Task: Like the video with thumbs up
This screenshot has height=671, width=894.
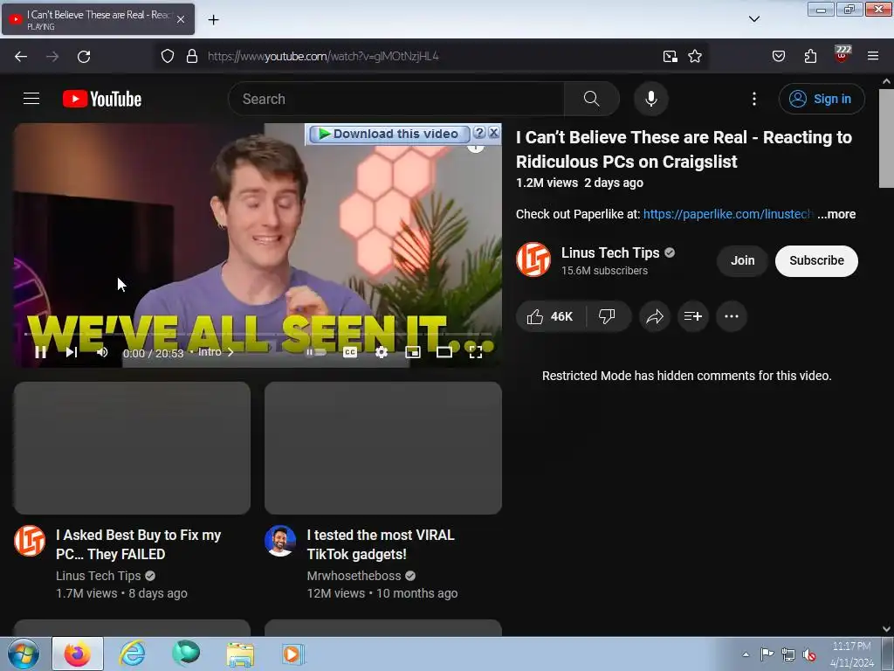Action: tap(550, 316)
